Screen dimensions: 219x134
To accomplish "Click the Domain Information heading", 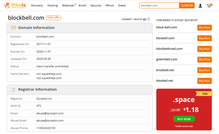I will pos(36,27).
